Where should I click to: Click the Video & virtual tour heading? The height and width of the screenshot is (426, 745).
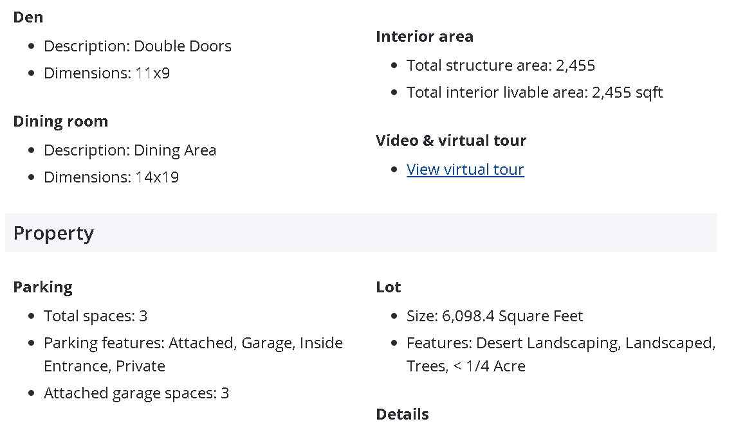click(x=451, y=141)
